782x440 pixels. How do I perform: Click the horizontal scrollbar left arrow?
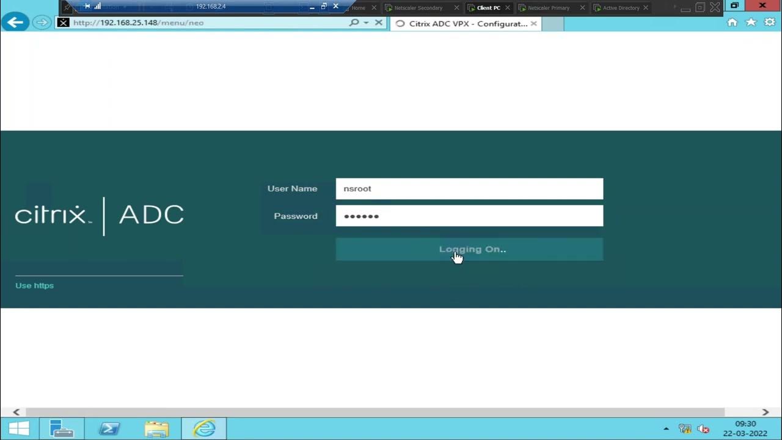pos(16,413)
